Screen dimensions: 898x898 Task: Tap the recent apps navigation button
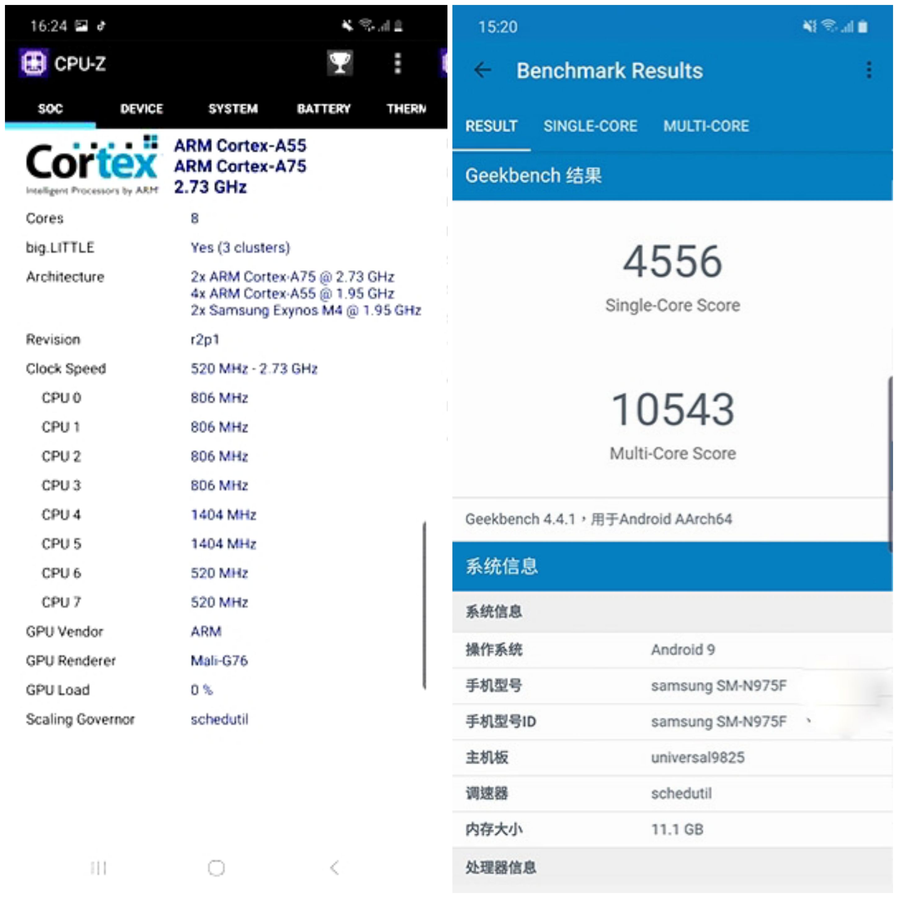click(99, 867)
